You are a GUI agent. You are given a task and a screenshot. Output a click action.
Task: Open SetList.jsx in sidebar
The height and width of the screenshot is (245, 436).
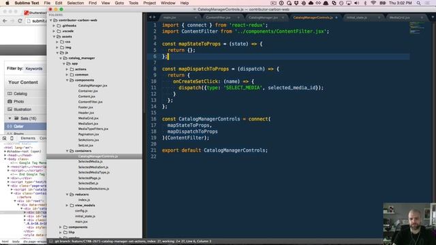click(86, 145)
